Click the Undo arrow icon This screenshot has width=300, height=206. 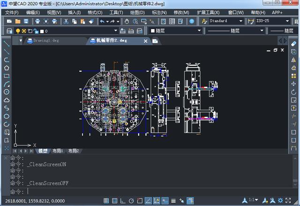[102, 21]
